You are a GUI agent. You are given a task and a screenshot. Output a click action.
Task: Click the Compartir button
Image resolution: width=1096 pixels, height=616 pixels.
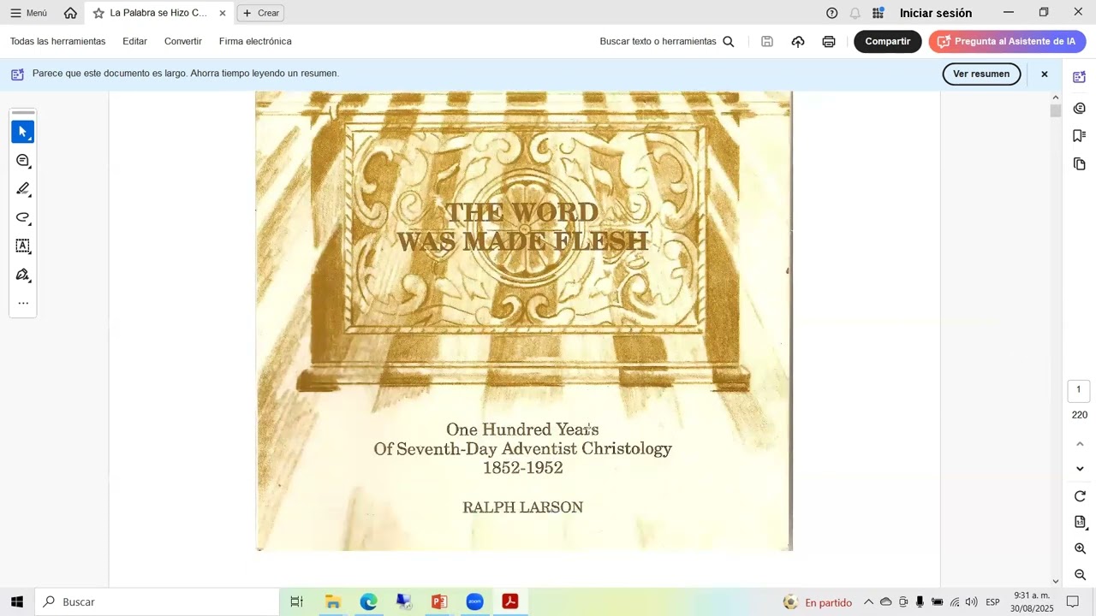pos(888,41)
